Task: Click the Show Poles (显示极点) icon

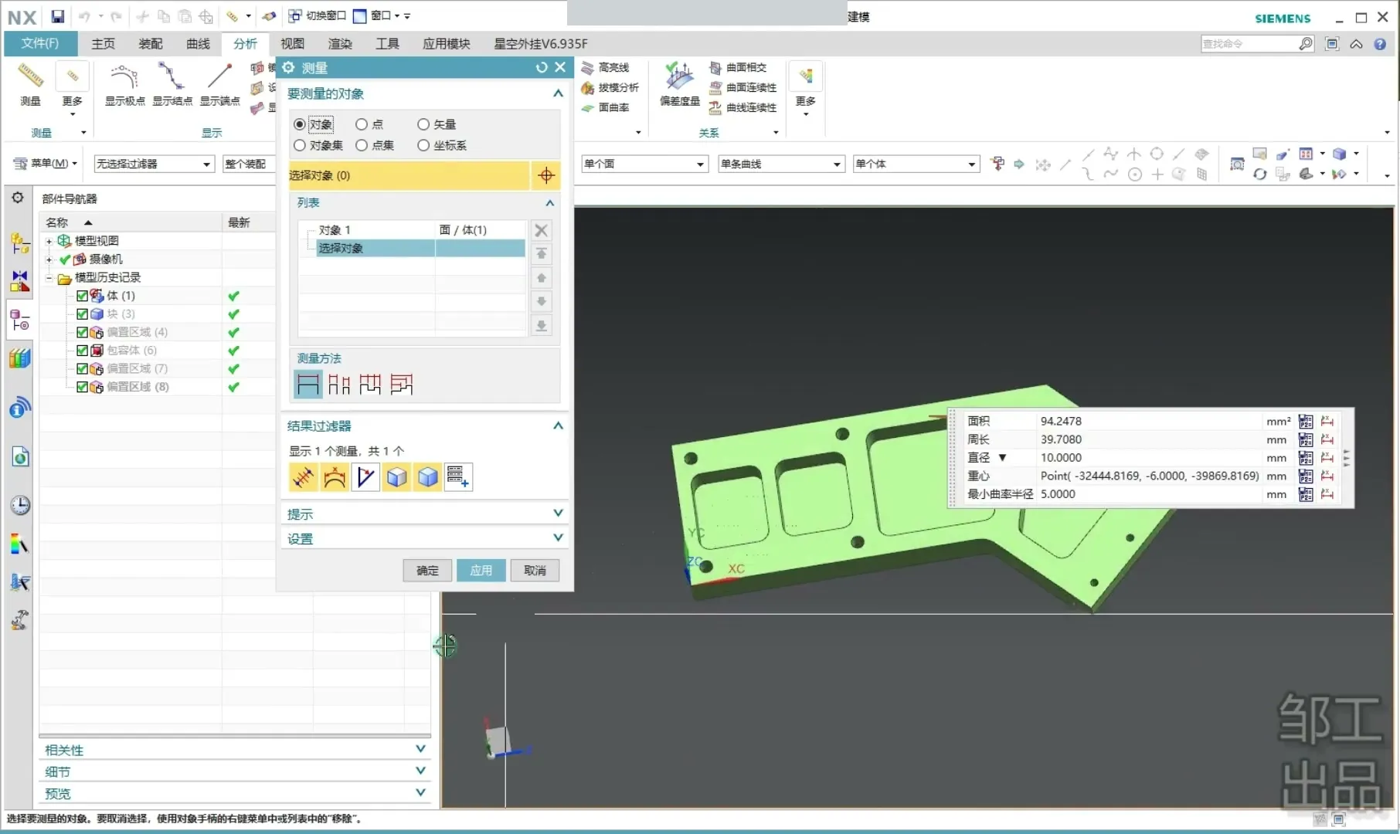Action: click(x=124, y=77)
